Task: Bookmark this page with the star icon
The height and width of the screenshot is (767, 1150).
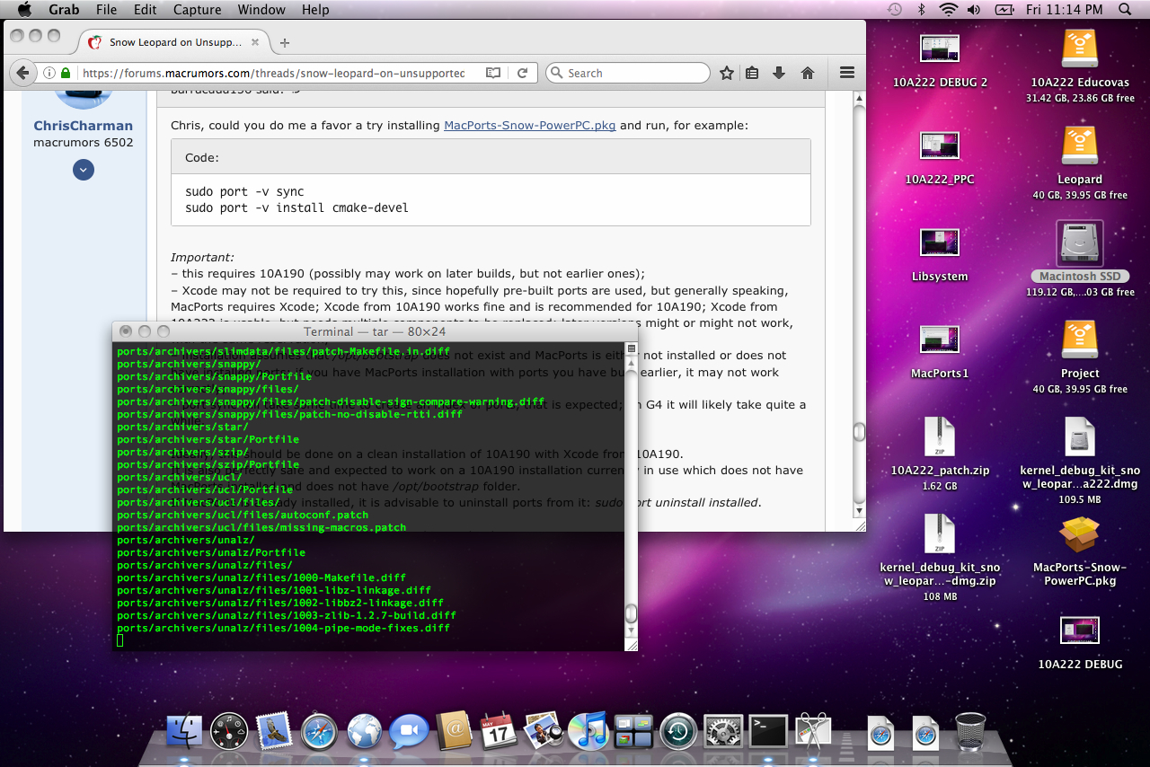Action: click(726, 73)
